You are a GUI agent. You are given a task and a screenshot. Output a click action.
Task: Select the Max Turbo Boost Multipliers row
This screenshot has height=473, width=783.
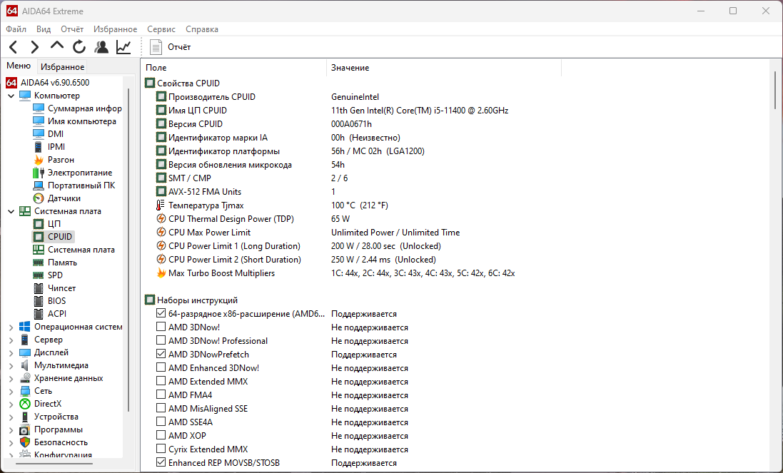335,273
